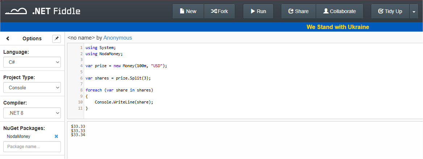Screen dimensions: 423x159
Task: Expand the Tidy Up dropdown arrow
Action: click(414, 11)
